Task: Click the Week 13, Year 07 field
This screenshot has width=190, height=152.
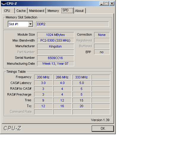Action: pos(56,64)
